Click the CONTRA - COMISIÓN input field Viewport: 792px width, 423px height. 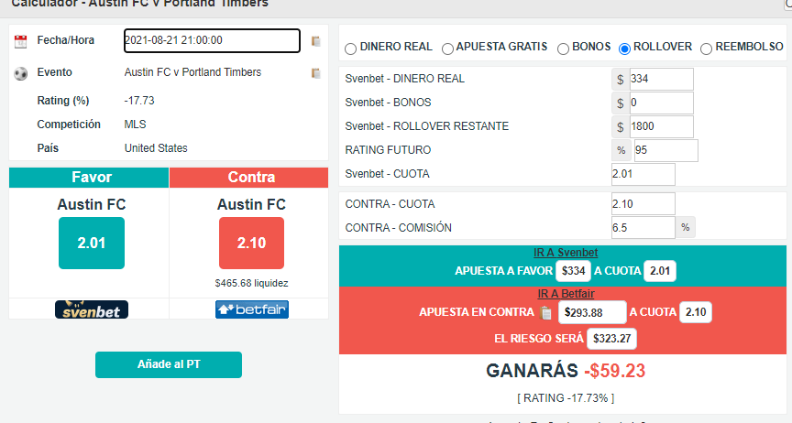pos(643,228)
